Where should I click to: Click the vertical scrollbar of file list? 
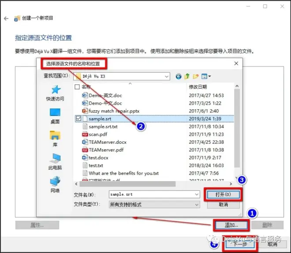click(237, 128)
